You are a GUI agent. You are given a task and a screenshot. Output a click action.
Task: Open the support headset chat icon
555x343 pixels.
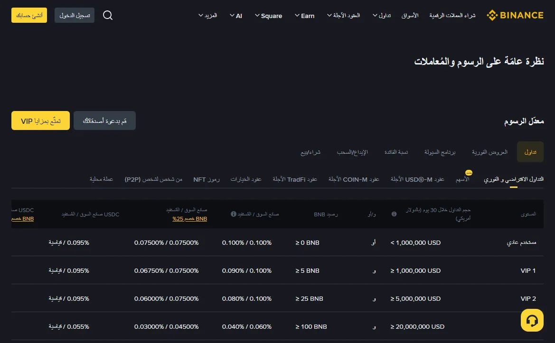pos(532,320)
